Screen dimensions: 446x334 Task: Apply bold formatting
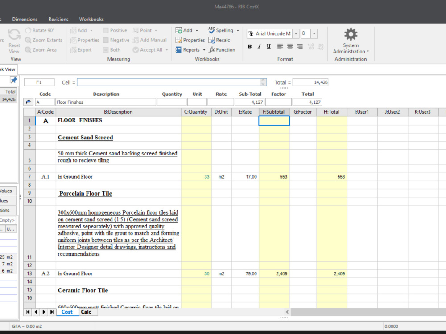point(250,46)
